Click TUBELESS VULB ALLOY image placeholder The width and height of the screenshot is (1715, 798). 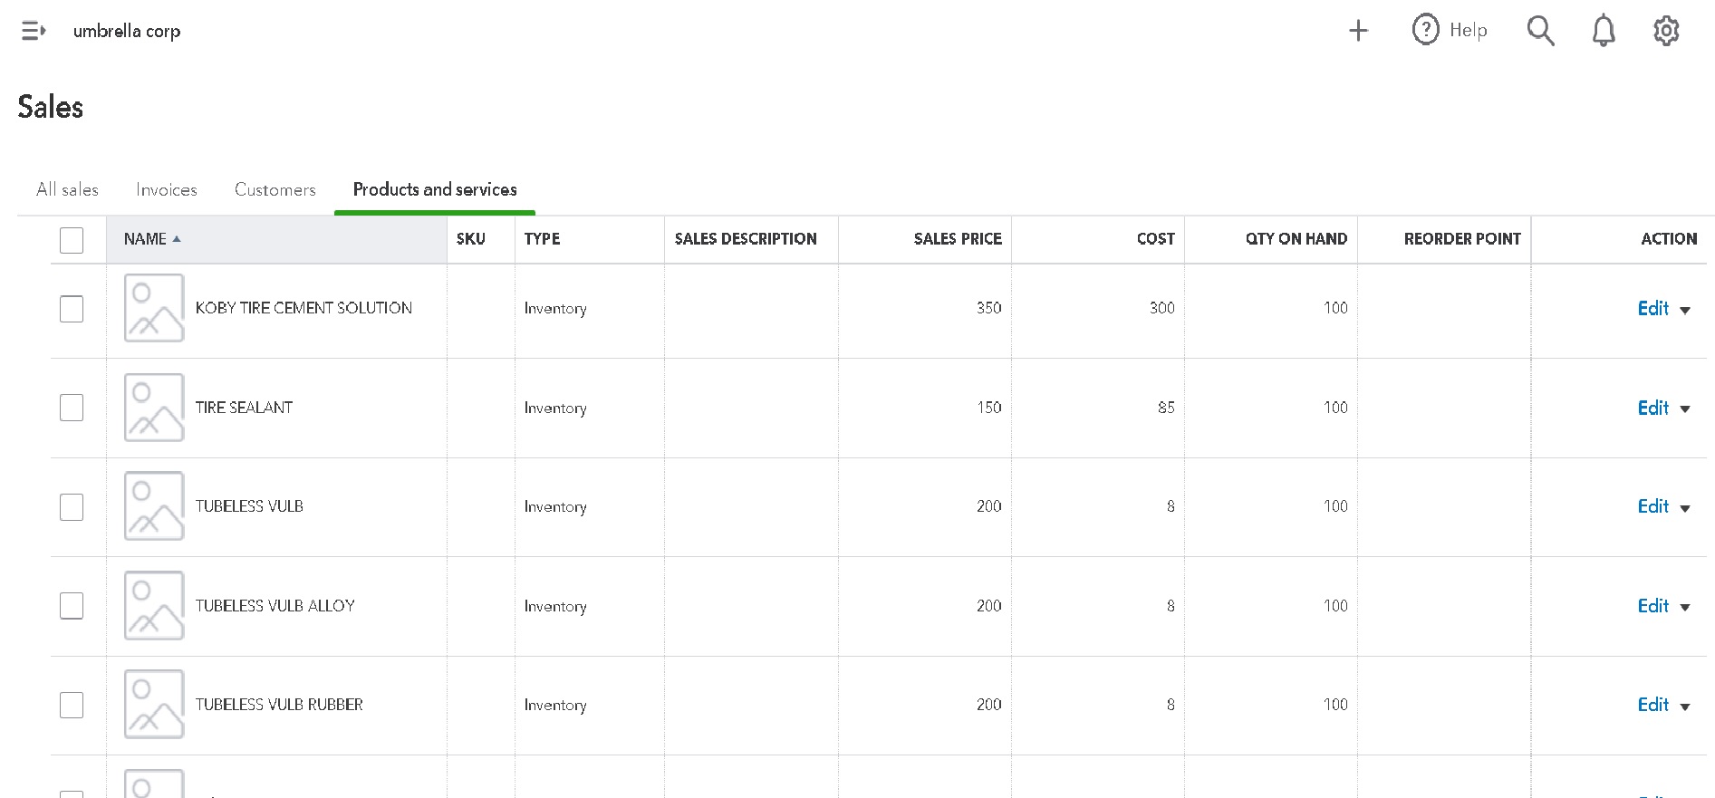154,606
